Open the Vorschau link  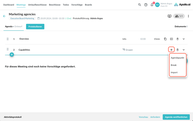(x=143, y=117)
